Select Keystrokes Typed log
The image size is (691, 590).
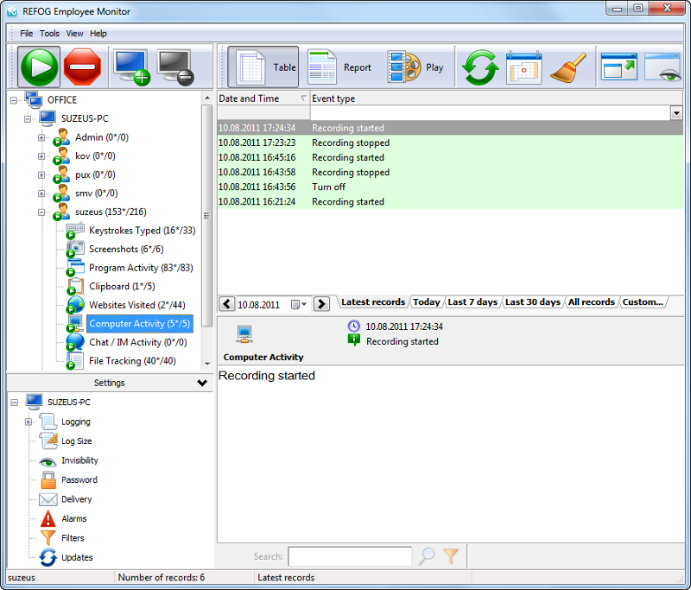142,231
